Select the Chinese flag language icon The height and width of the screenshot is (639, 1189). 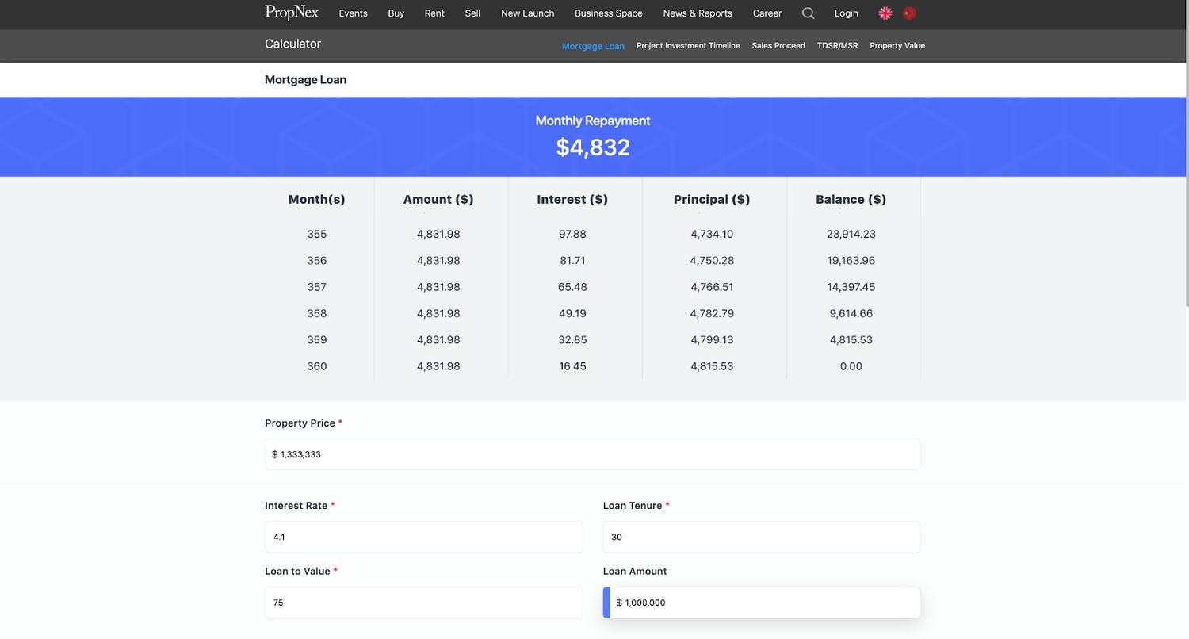pyautogui.click(x=909, y=13)
